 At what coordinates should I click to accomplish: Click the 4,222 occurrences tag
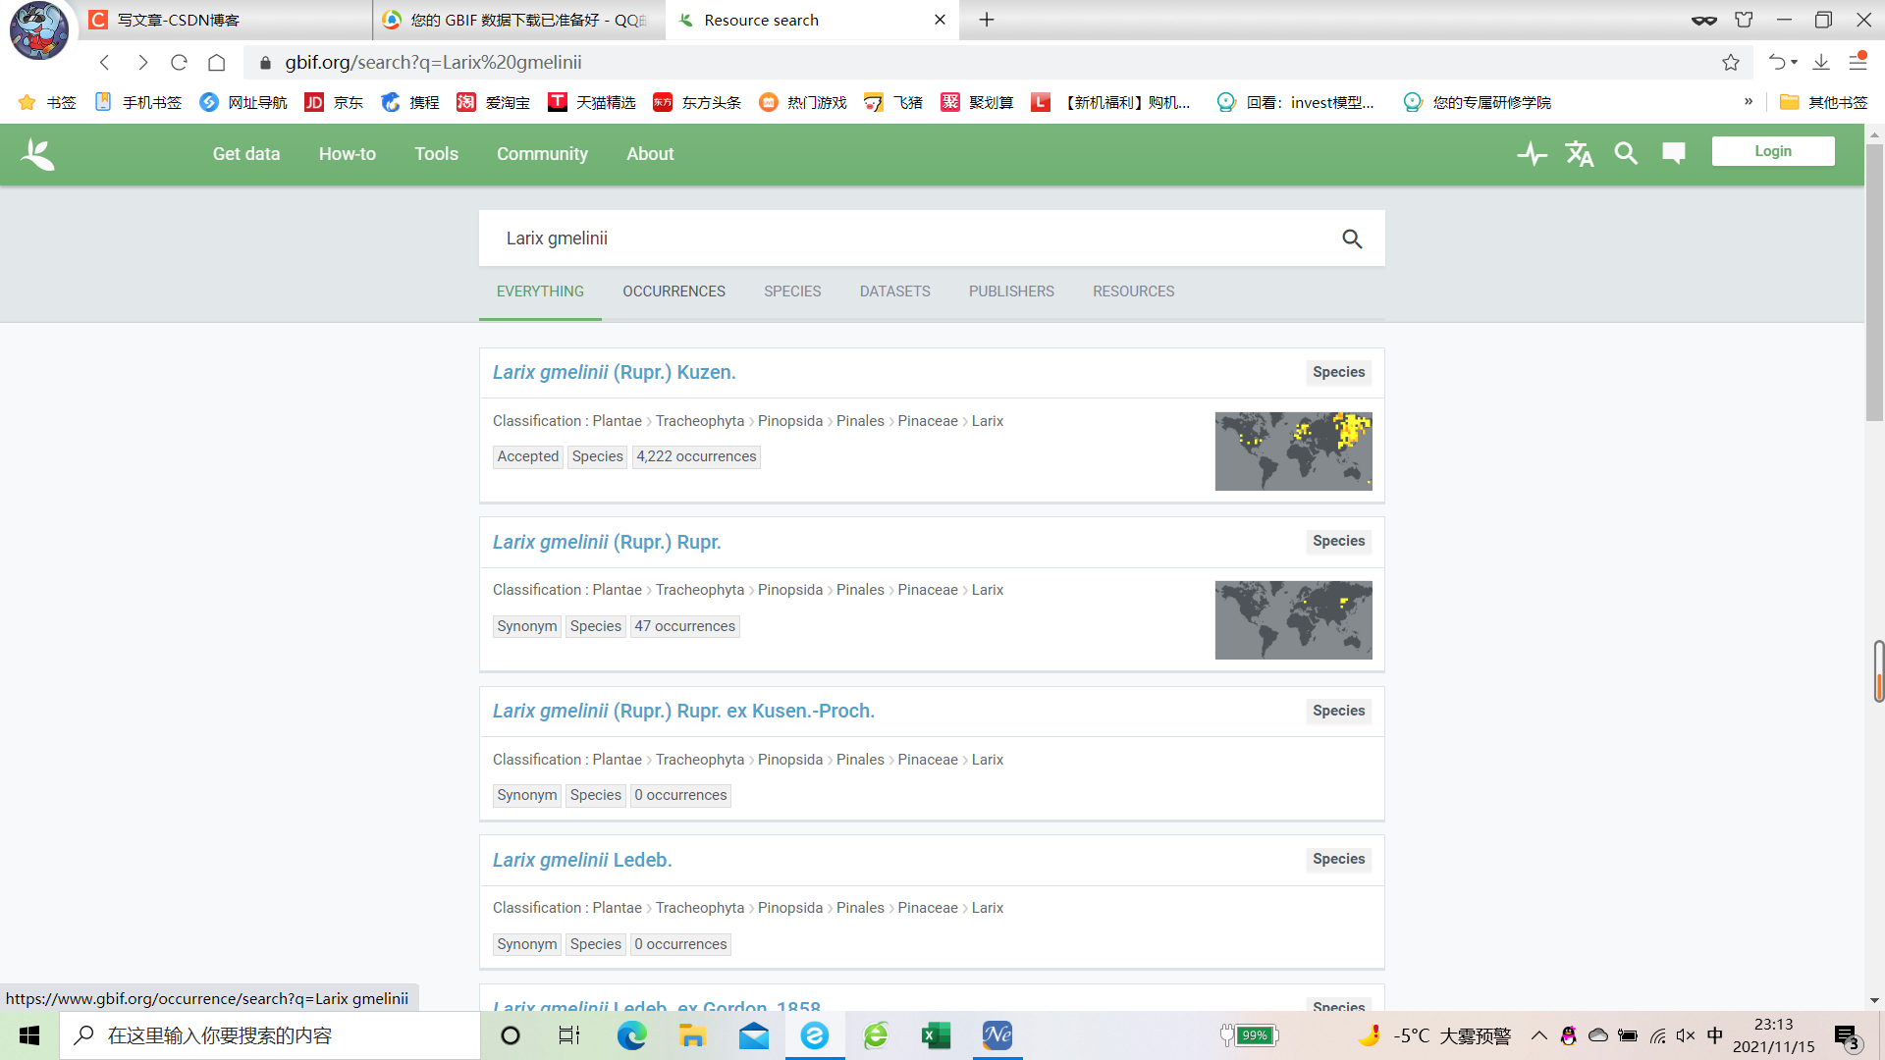point(696,457)
